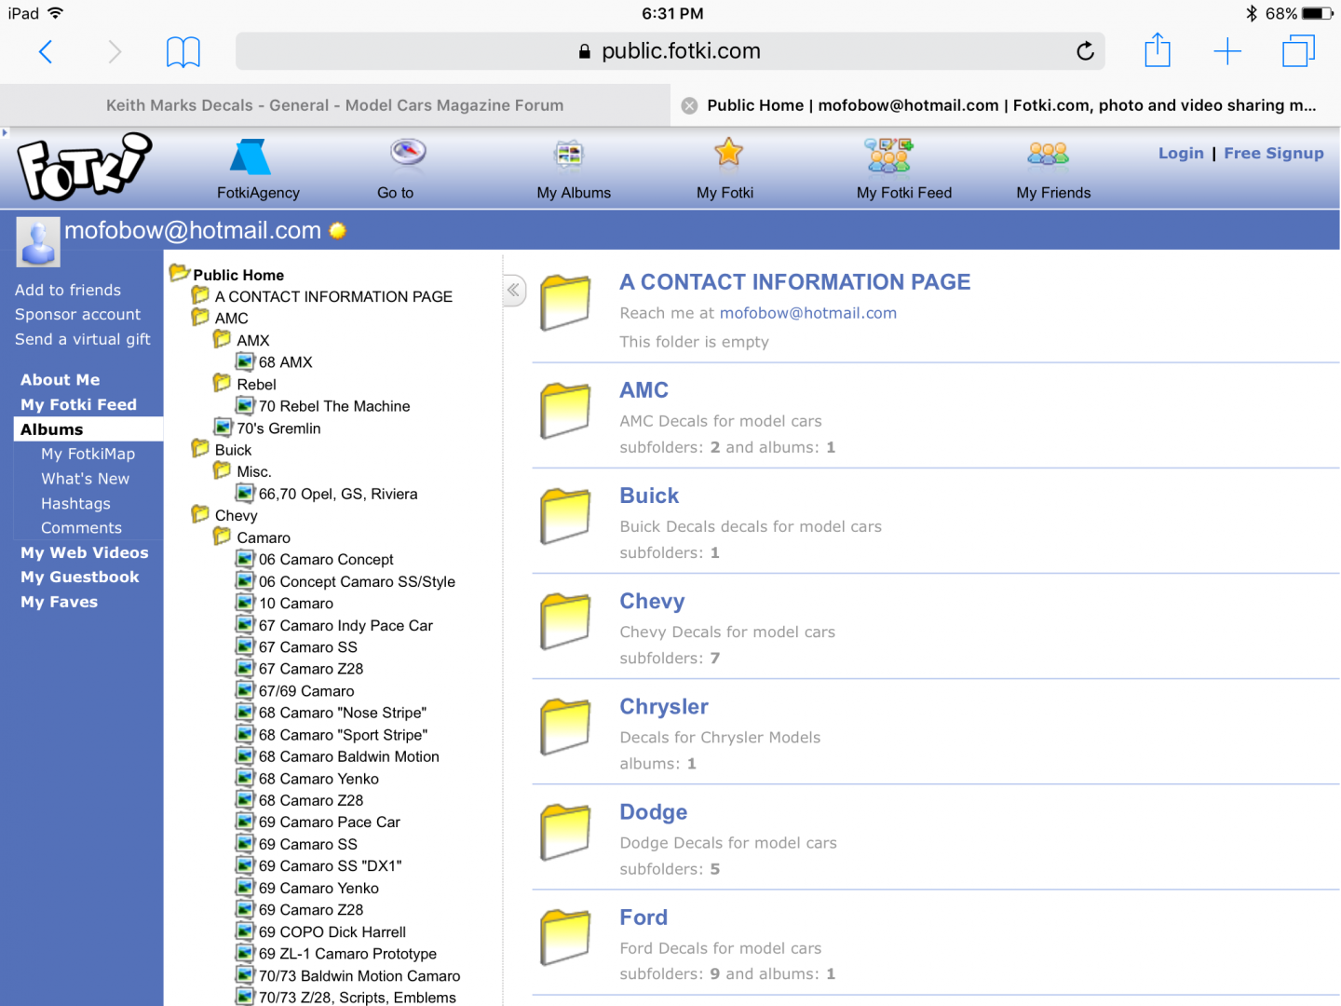Open the Safari share sheet
This screenshot has height=1006, width=1341.
[x=1158, y=51]
